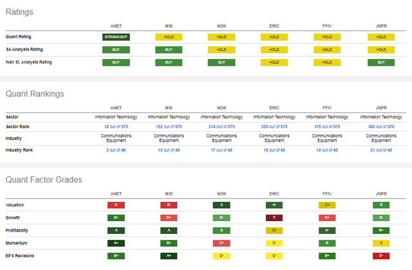Click JNPR's green Valuation grade badge
412x270 pixels.
click(381, 205)
